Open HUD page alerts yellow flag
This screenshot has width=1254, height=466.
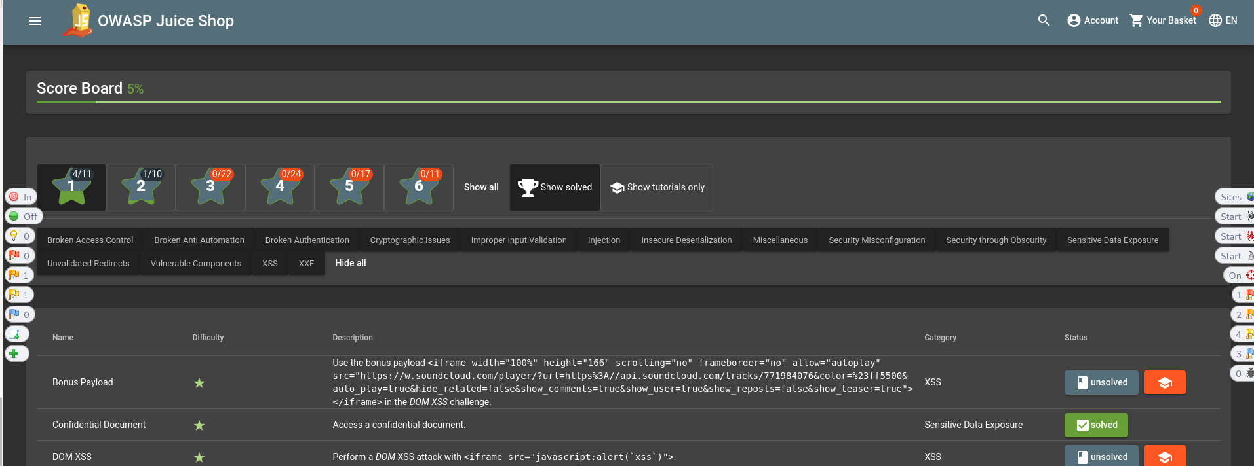pos(19,295)
